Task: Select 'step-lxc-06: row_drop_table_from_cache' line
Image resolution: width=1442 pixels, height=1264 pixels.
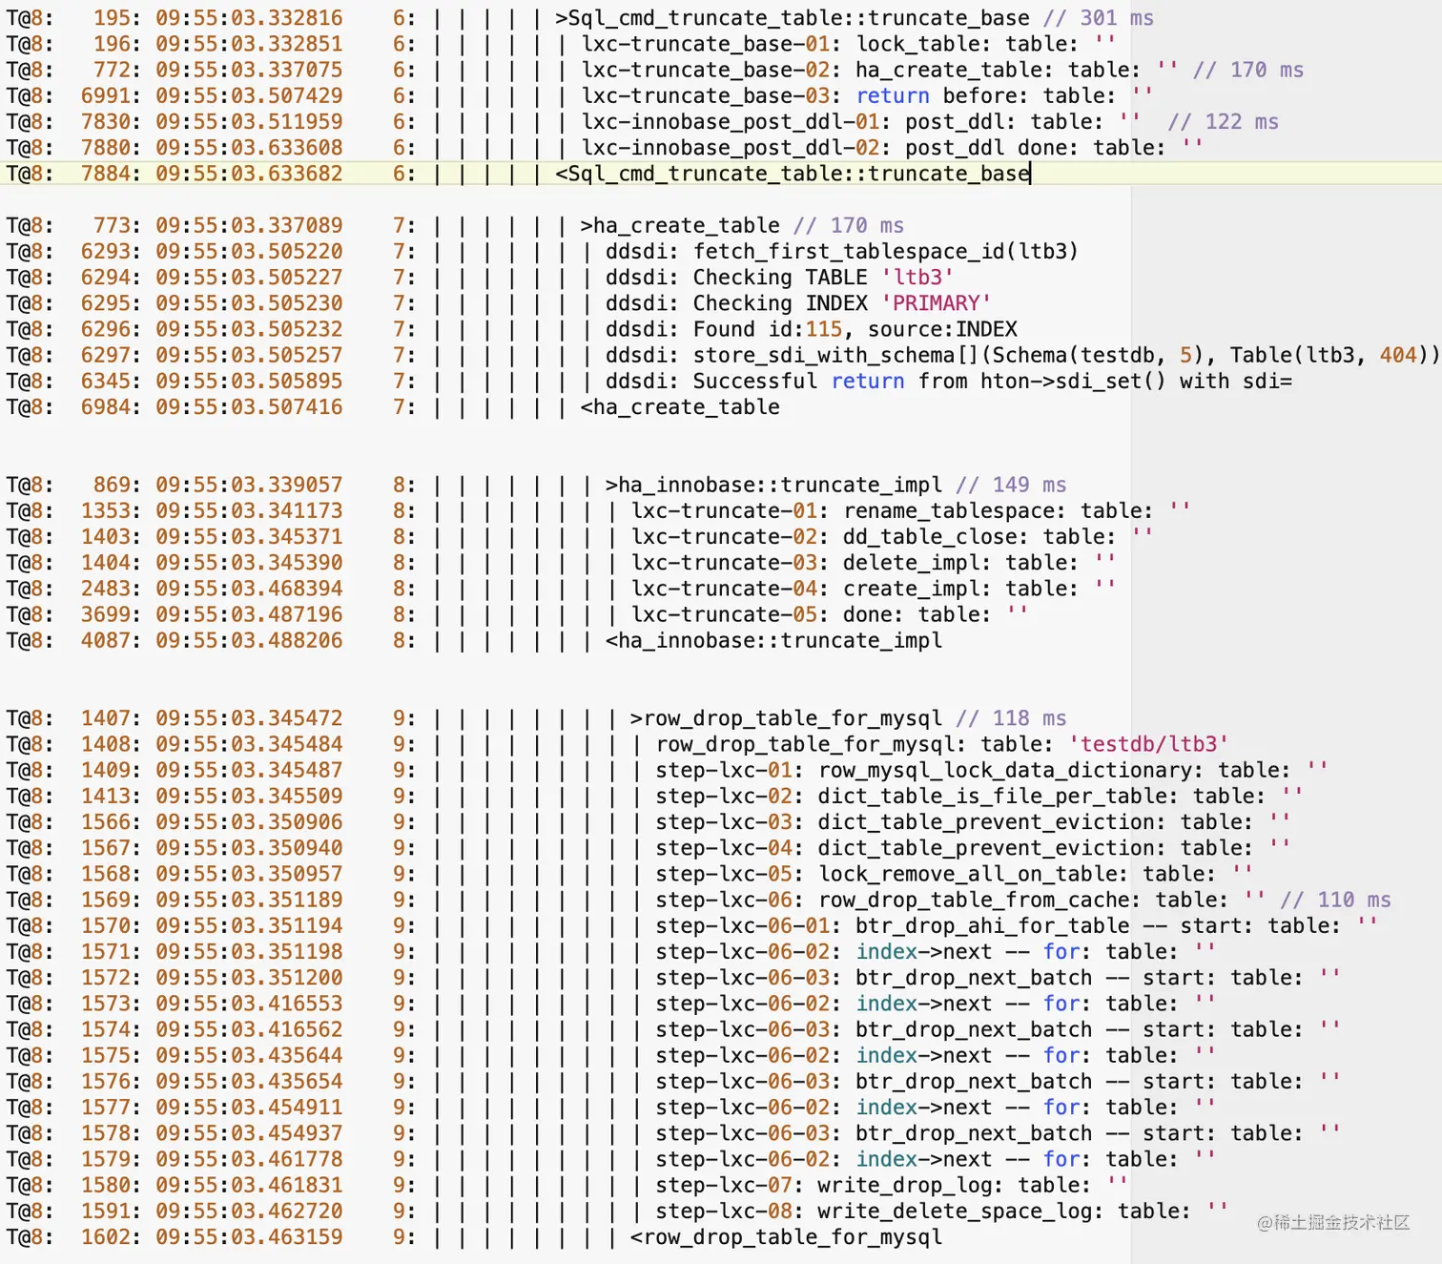Action: tap(699, 900)
